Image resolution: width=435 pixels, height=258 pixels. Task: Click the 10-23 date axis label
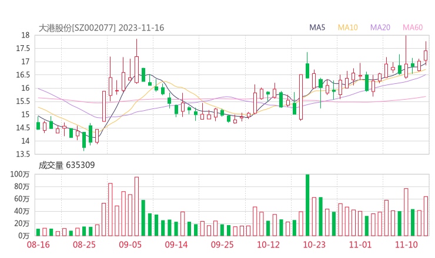(314, 245)
